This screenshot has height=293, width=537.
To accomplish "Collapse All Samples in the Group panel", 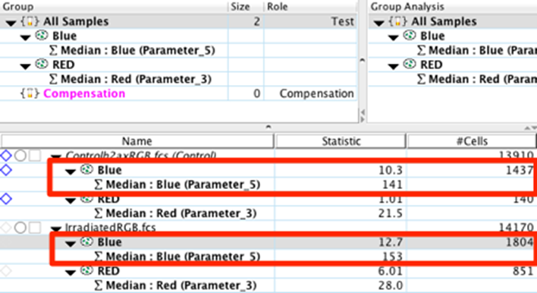I will [x=11, y=23].
